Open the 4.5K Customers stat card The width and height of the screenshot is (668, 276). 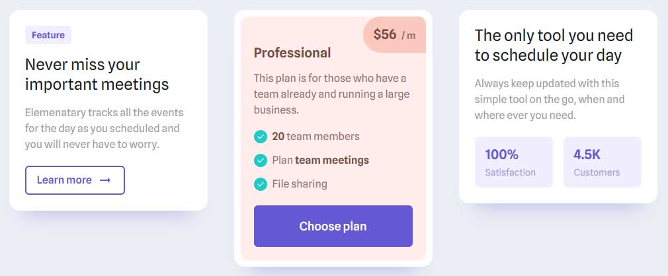603,162
